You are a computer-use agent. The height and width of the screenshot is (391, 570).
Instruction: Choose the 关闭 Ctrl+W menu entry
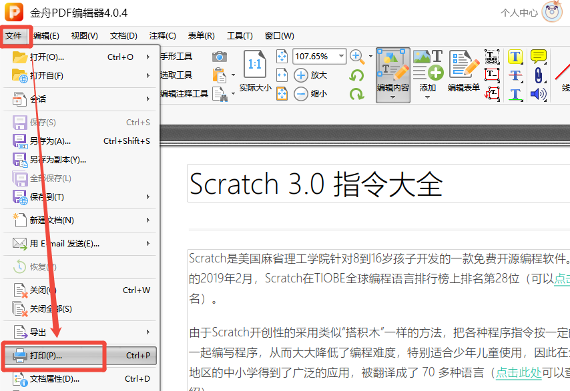click(x=80, y=290)
